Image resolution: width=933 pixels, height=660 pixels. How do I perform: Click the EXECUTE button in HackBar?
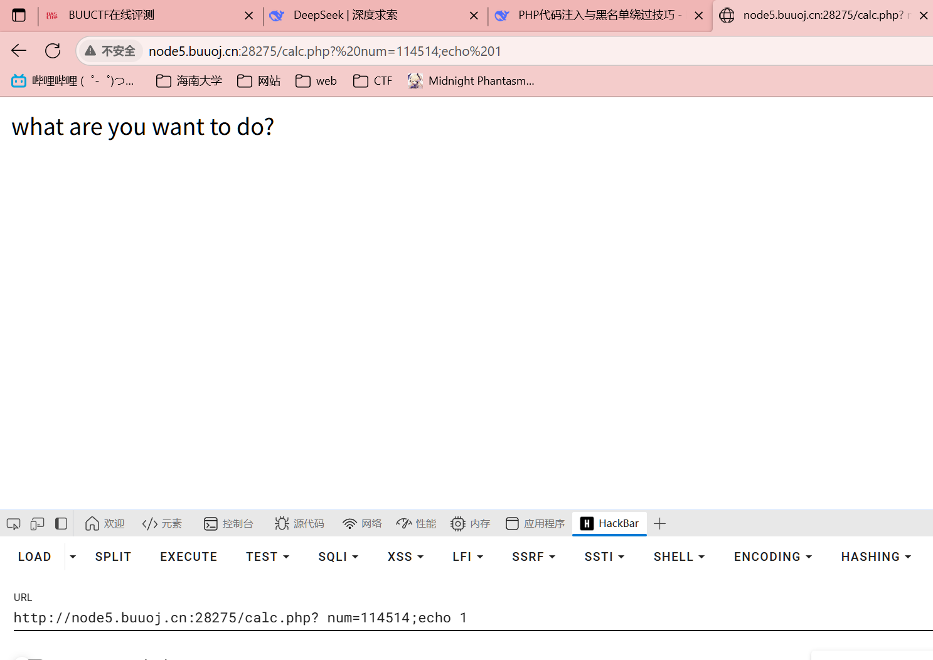[x=189, y=557]
